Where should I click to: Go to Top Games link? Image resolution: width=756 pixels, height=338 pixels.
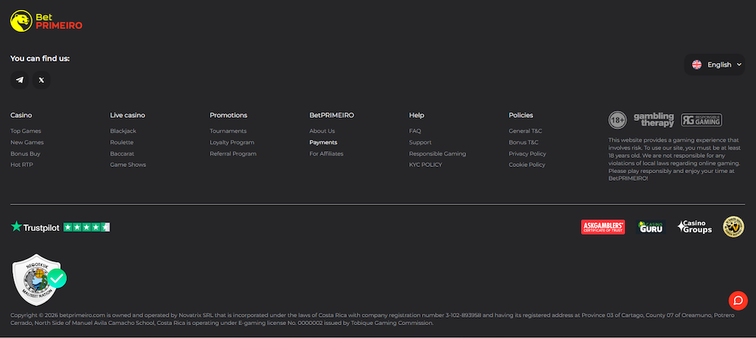pyautogui.click(x=26, y=131)
